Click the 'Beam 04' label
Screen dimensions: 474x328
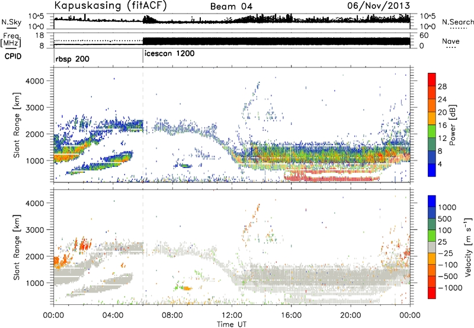(x=231, y=7)
